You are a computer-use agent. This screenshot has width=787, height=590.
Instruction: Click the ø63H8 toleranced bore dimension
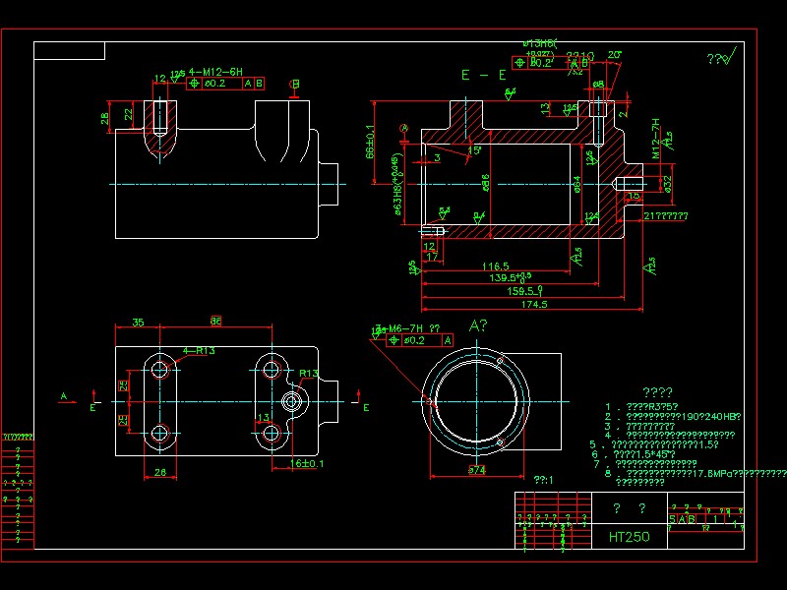396,184
